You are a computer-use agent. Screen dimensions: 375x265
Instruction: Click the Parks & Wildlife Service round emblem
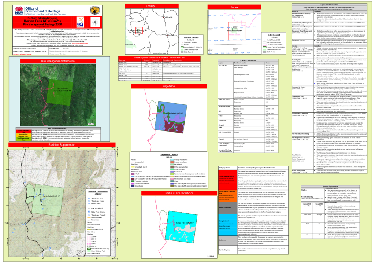click(x=95, y=11)
